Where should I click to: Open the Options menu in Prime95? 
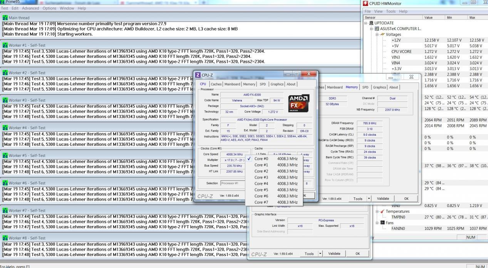49,8
